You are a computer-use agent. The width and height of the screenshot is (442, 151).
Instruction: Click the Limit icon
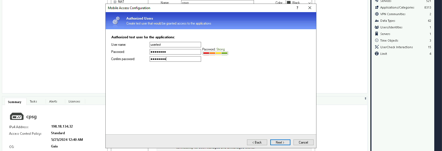[x=377, y=54]
